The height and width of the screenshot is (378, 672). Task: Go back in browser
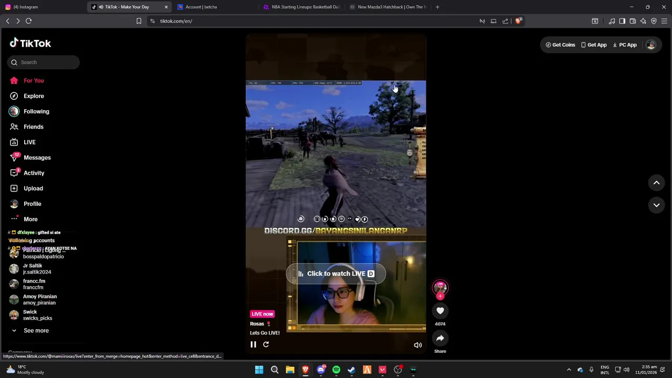click(x=7, y=21)
